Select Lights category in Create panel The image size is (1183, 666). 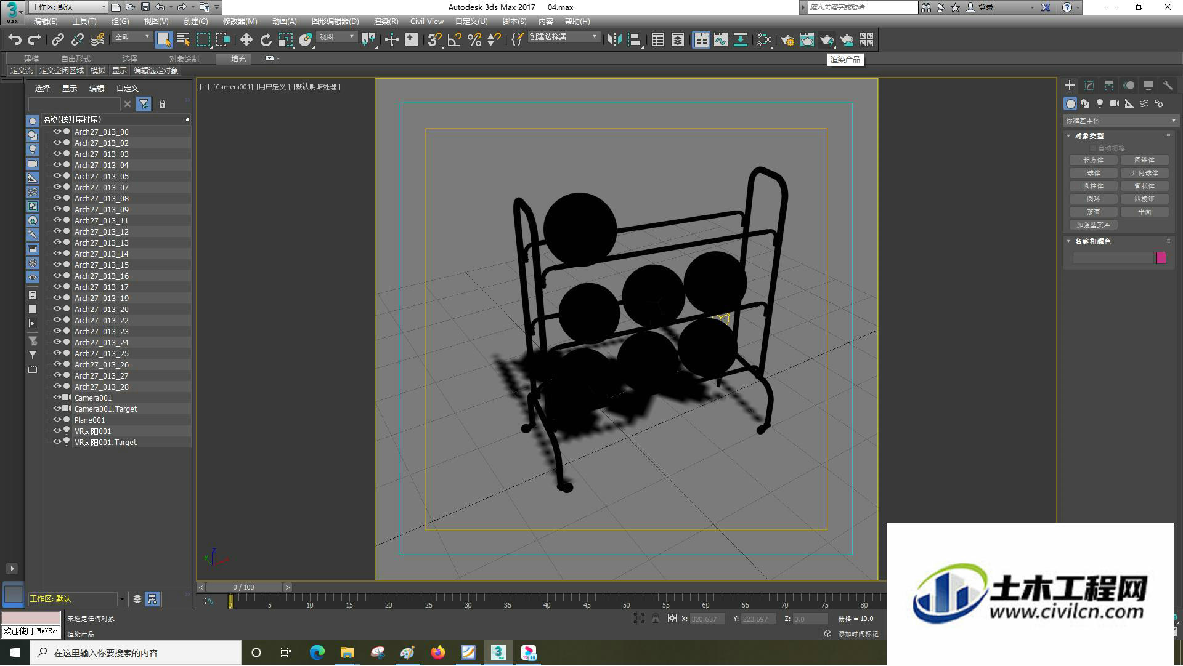(1100, 103)
